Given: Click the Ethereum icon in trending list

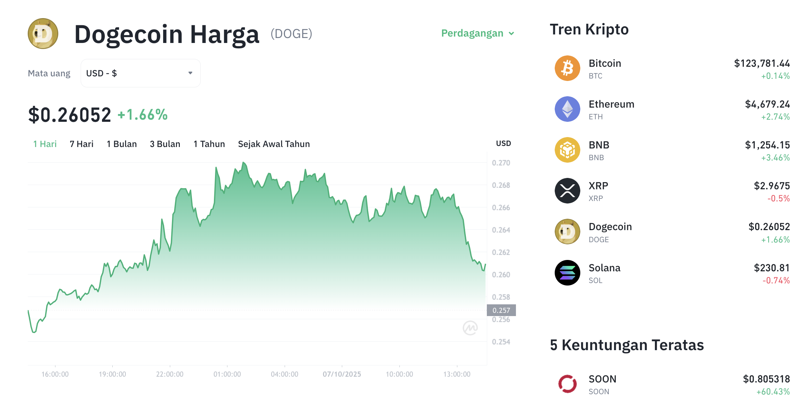Looking at the screenshot, I should pyautogui.click(x=567, y=109).
